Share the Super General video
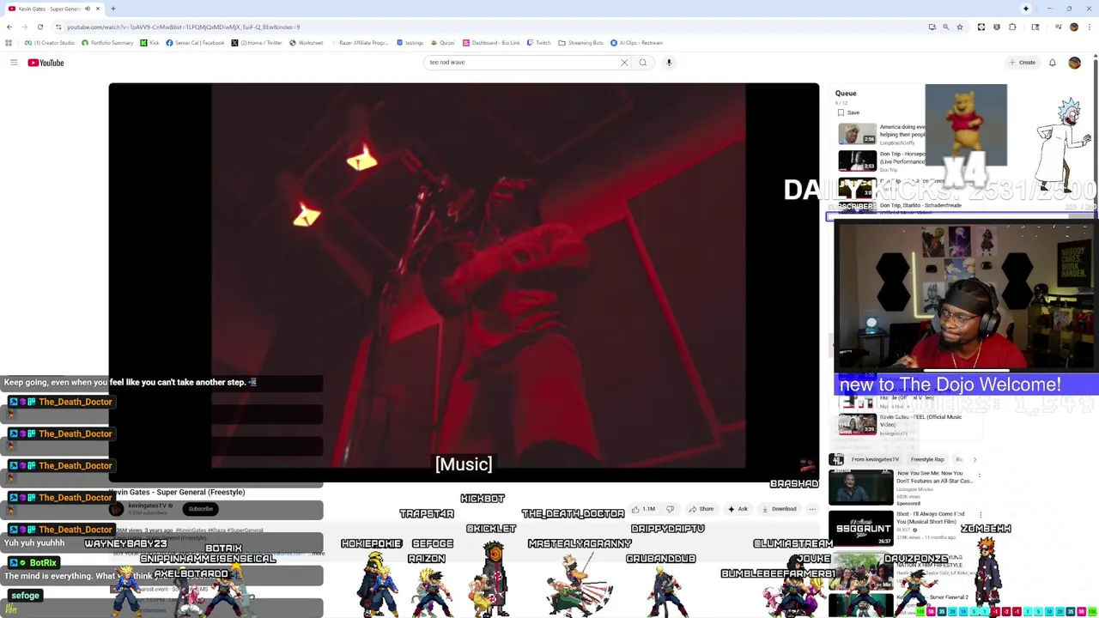The image size is (1099, 618). tap(701, 509)
